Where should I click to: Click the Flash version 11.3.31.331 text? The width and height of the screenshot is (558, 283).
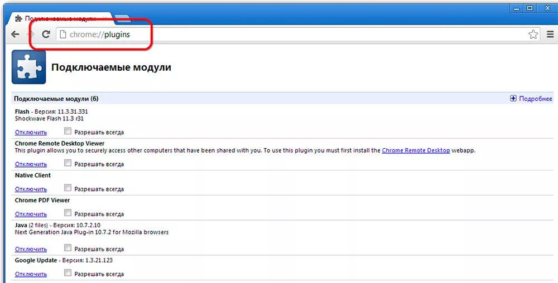pyautogui.click(x=51, y=111)
